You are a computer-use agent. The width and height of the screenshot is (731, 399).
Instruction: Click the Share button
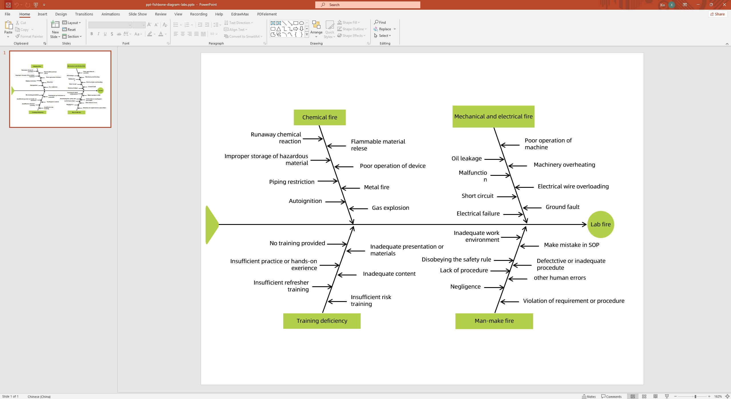point(718,14)
